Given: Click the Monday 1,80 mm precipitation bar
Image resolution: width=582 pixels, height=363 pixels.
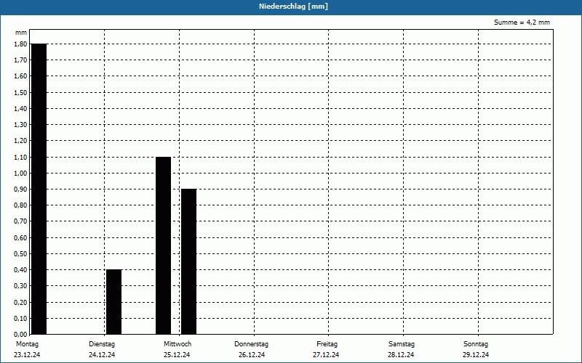Looking at the screenshot, I should (x=39, y=189).
